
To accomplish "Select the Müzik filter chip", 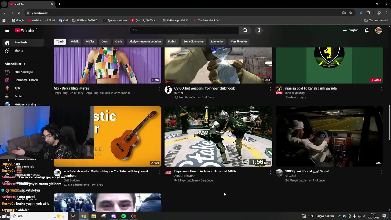I will (x=75, y=42).
